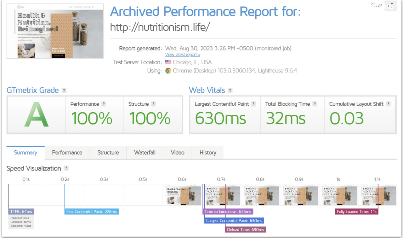Click the Structure score help icon
This screenshot has height=238, width=403.
click(x=154, y=104)
